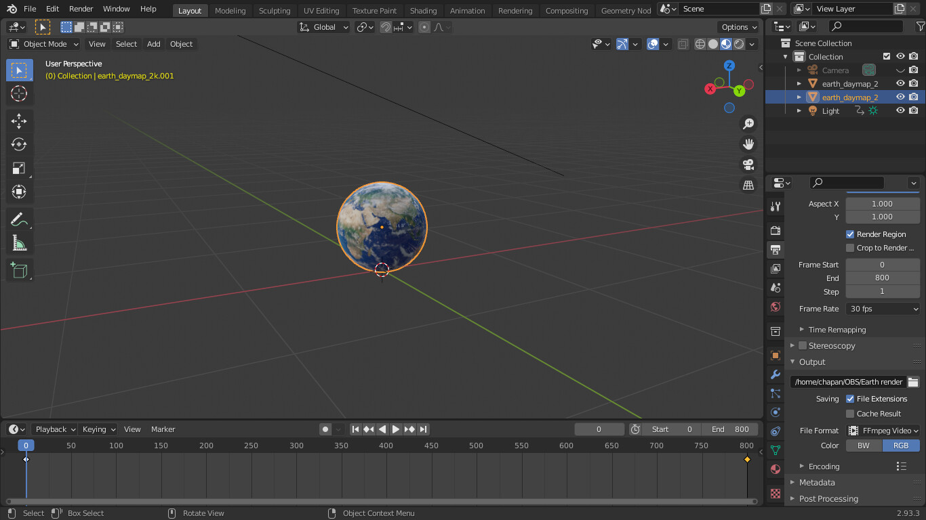Click the output path field
This screenshot has width=926, height=520.
(x=848, y=382)
